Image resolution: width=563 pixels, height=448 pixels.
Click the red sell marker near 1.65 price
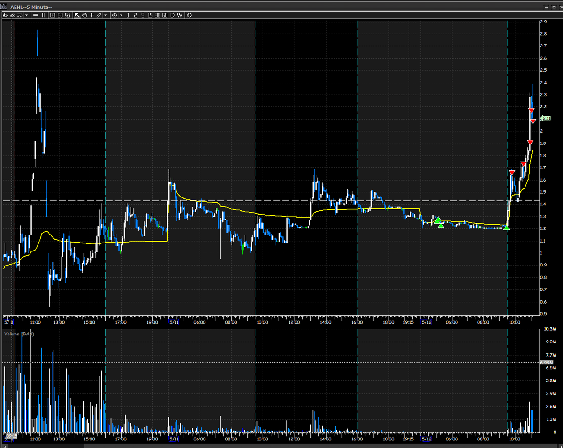pyautogui.click(x=512, y=173)
